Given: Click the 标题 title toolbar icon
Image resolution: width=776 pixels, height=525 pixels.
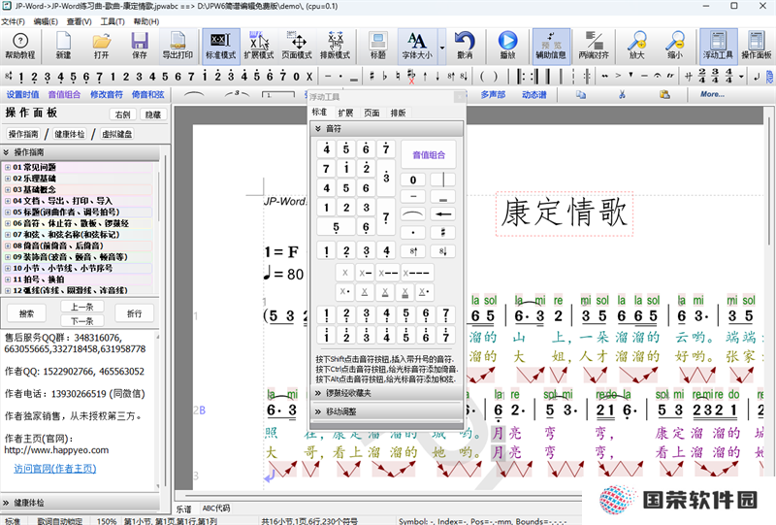Looking at the screenshot, I should pos(378,46).
